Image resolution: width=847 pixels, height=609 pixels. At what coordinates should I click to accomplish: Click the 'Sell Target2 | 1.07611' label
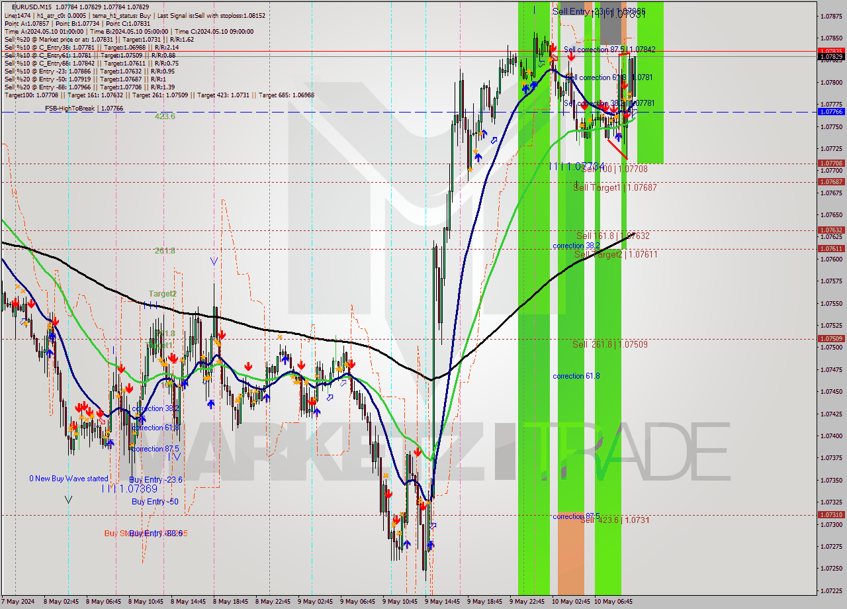click(x=616, y=255)
